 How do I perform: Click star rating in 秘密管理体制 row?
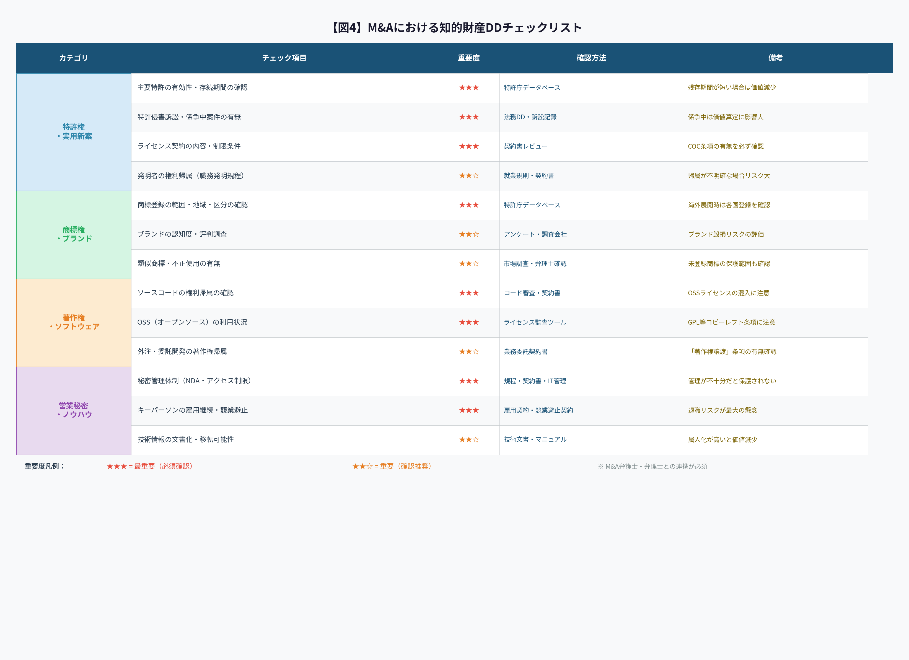click(469, 381)
